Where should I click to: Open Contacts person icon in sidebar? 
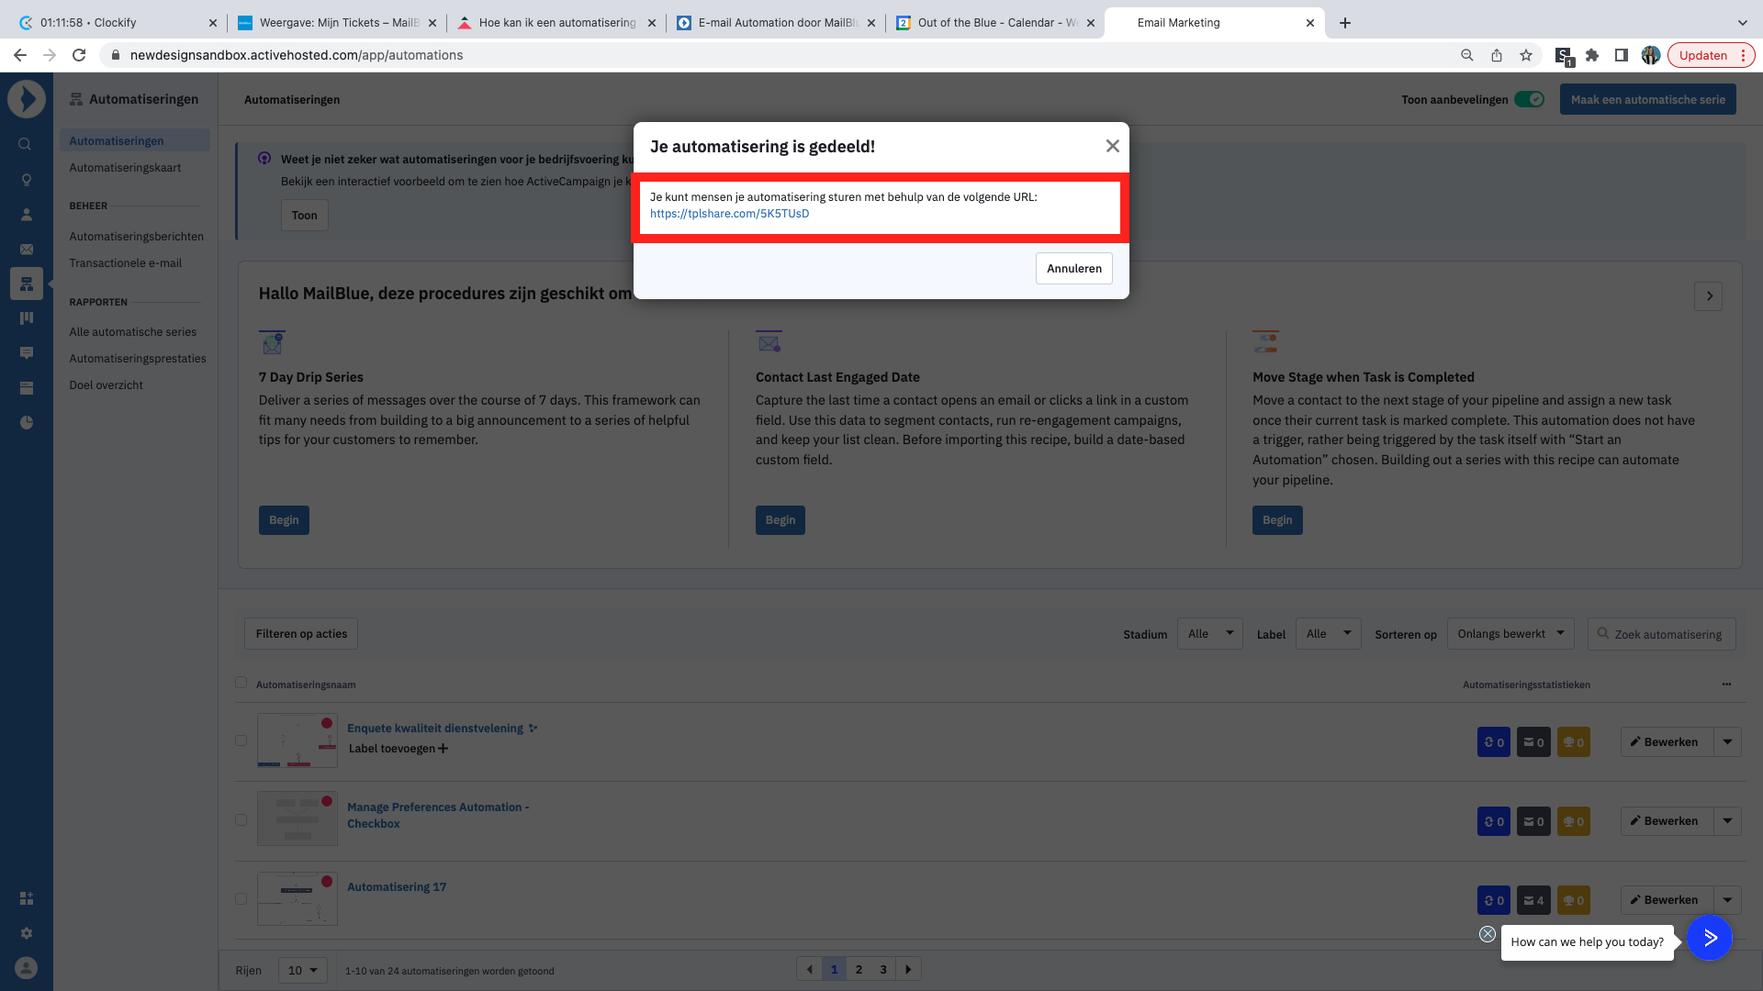pyautogui.click(x=27, y=215)
